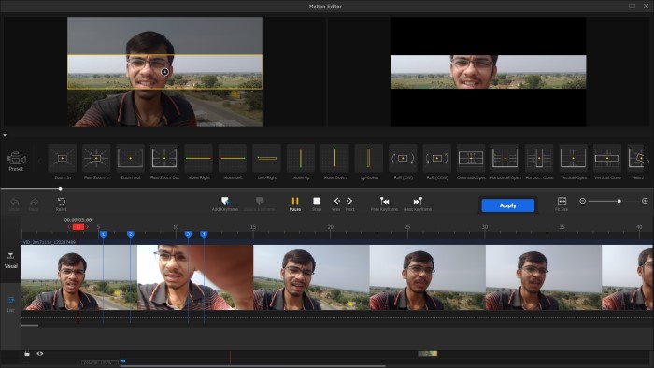Undo the last motion edit

pyautogui.click(x=14, y=205)
